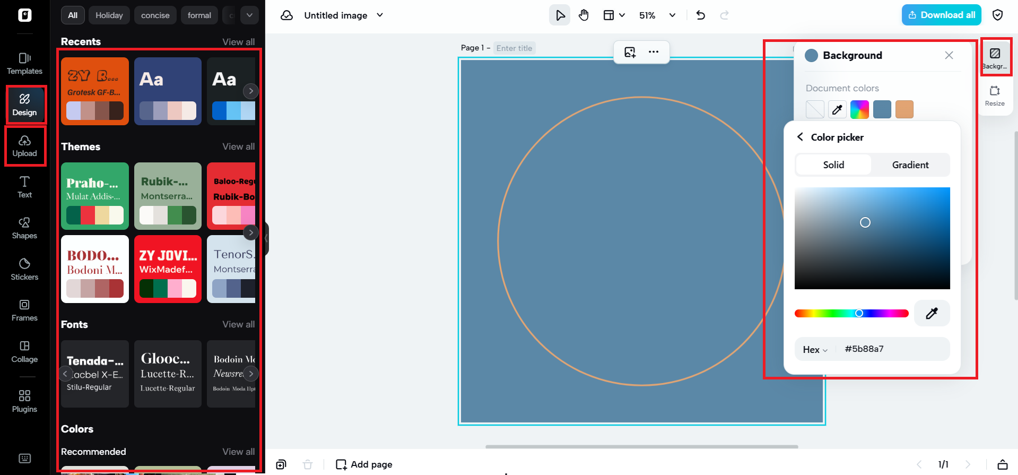The width and height of the screenshot is (1018, 475).
Task: Collapse the left design panel handle
Action: click(x=266, y=239)
